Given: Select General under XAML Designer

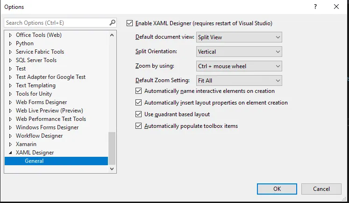Looking at the screenshot, I should click(x=34, y=161).
